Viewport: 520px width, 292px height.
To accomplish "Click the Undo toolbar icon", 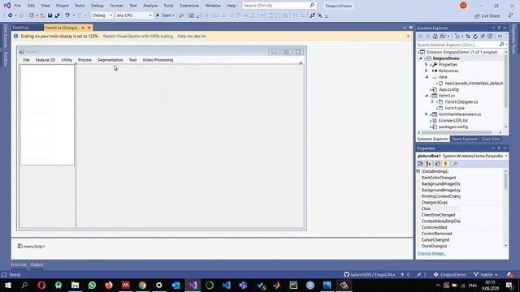I will tap(67, 15).
